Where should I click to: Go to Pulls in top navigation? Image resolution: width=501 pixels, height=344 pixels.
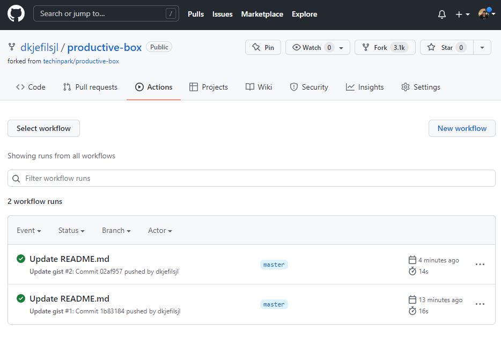pos(196,14)
